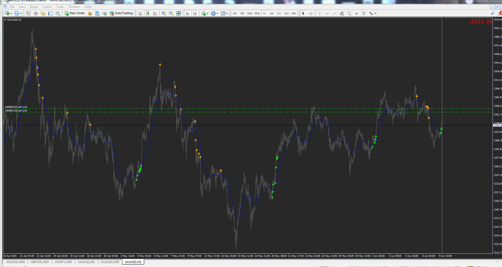502x267 pixels.
Task: Open the Insert menu
Action: [34, 7]
